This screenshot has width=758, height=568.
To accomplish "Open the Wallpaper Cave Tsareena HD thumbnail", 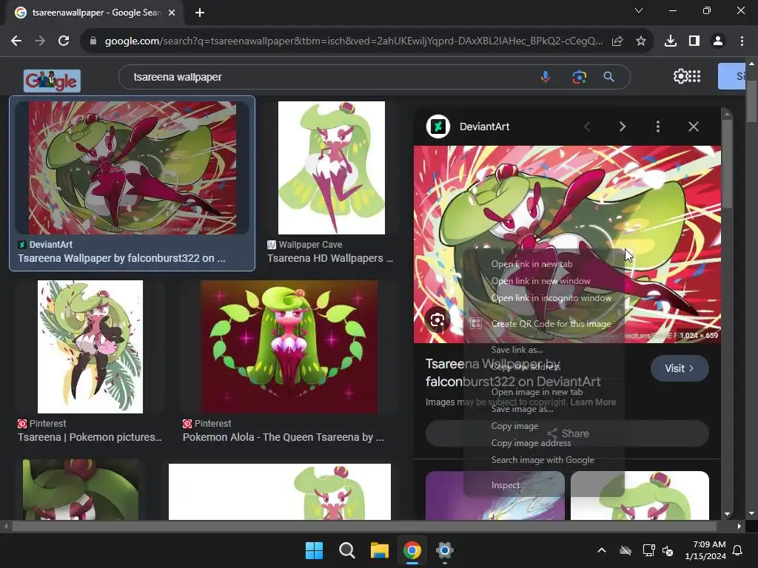I will click(332, 168).
